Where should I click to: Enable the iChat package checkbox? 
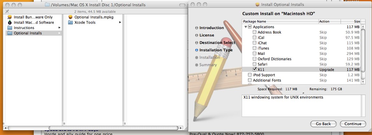point(254,43)
